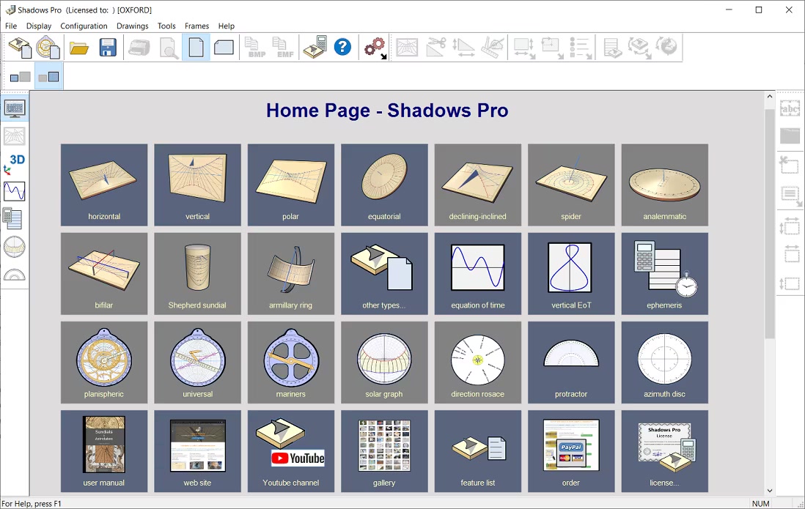This screenshot has height=509, width=805.
Task: Open the universal astrolabe tile
Action: click(x=197, y=363)
